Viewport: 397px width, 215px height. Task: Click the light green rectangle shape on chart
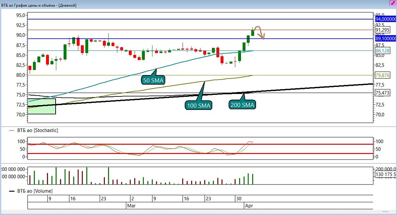(42, 106)
